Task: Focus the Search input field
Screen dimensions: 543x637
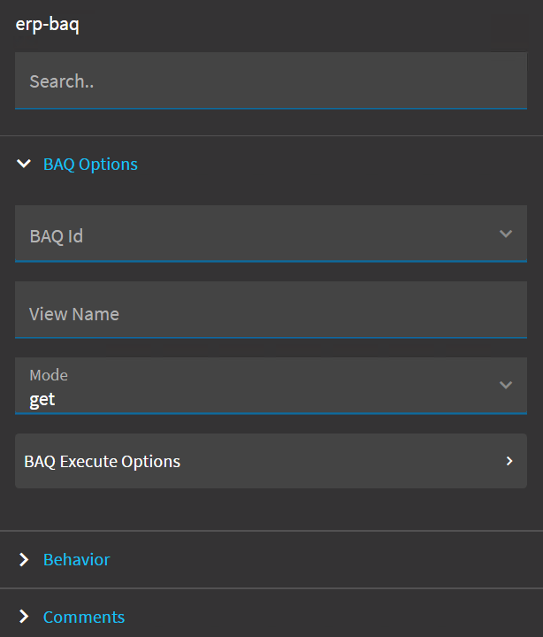Action: [x=271, y=81]
